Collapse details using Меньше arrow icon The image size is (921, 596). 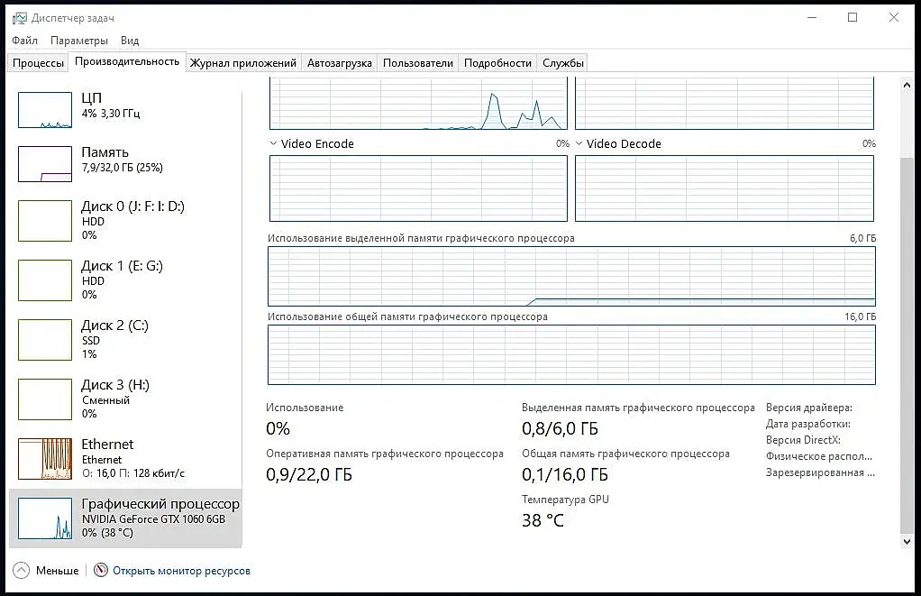[21, 570]
